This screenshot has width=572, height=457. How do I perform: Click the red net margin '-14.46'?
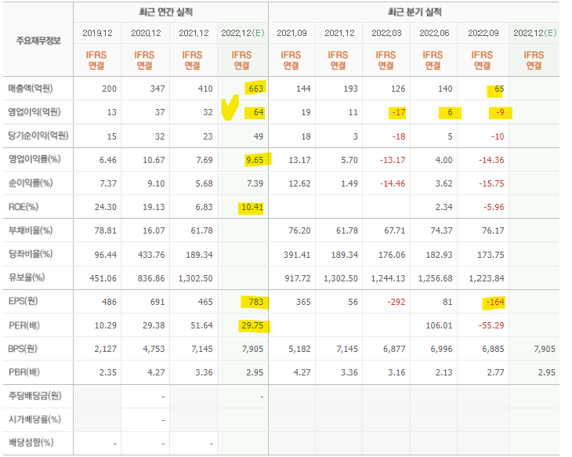point(393,183)
